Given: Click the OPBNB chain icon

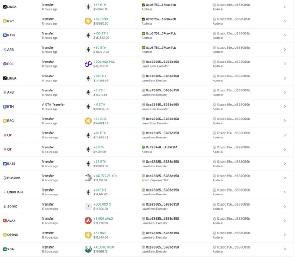Looking at the screenshot, I should [5, 235].
